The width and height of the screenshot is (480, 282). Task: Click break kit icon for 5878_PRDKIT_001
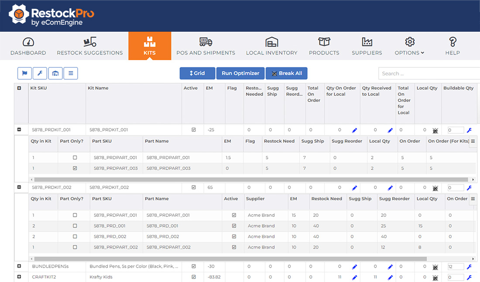point(435,130)
